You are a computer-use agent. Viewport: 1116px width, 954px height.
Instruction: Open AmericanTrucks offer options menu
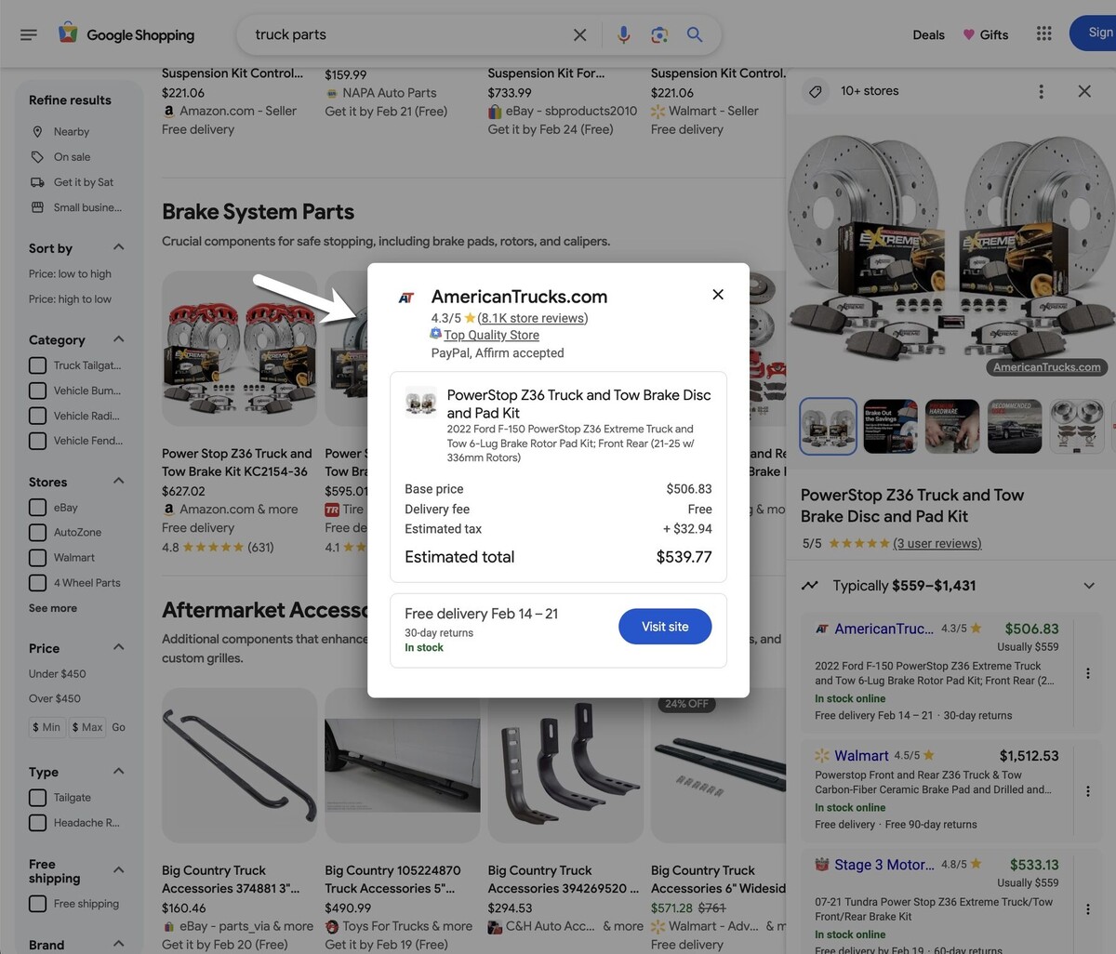[x=1088, y=673]
